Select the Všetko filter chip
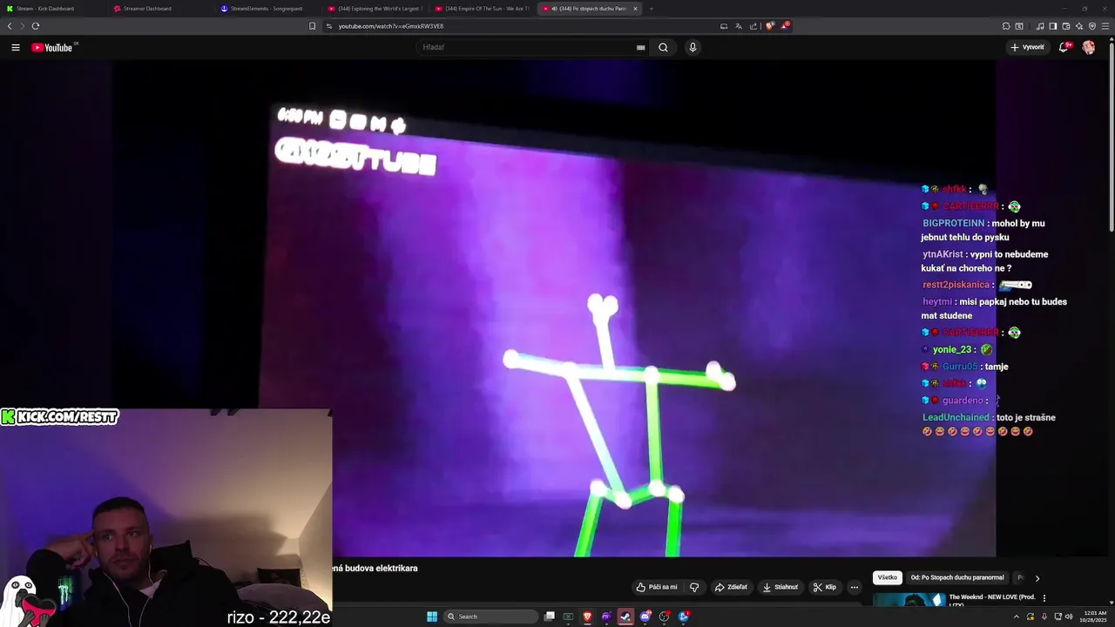The width and height of the screenshot is (1115, 627). [887, 577]
